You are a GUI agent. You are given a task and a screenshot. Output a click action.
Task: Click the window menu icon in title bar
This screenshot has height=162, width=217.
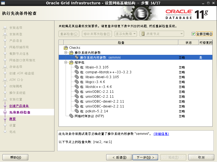[3, 3]
